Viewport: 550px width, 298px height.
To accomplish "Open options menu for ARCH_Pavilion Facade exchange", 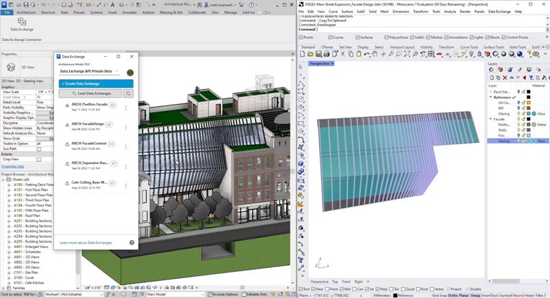I will tap(126, 108).
